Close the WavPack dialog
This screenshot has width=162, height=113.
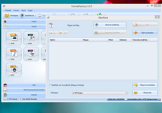click(157, 17)
